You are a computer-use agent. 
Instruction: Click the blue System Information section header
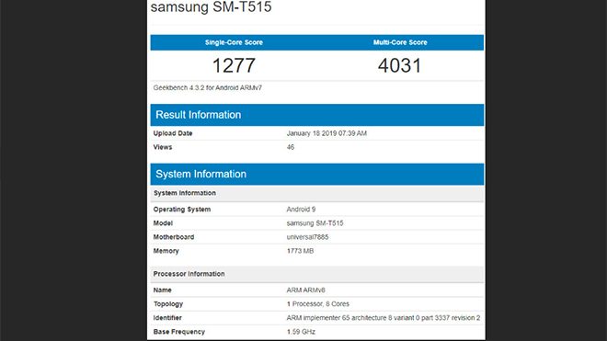317,175
